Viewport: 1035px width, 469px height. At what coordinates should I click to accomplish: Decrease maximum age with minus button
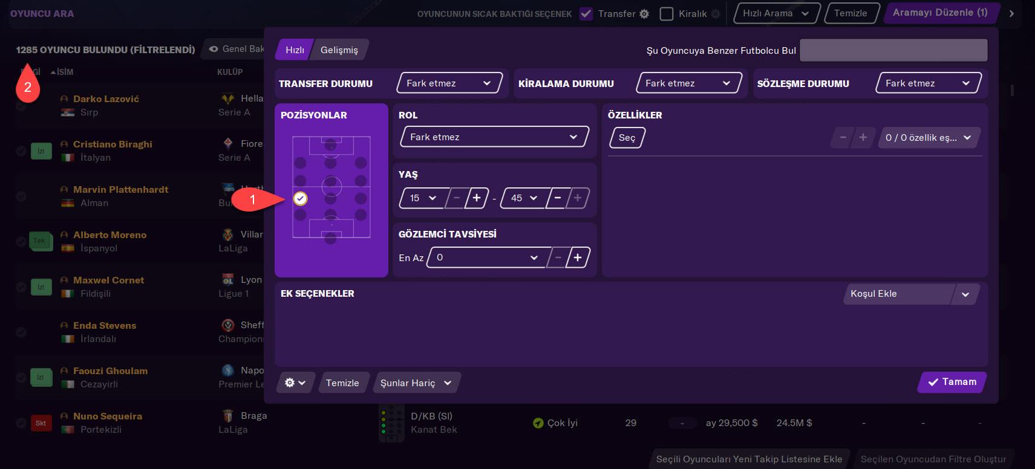pyautogui.click(x=558, y=198)
